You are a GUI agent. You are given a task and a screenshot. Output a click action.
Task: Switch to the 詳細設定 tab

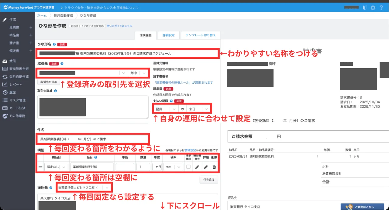click(168, 35)
